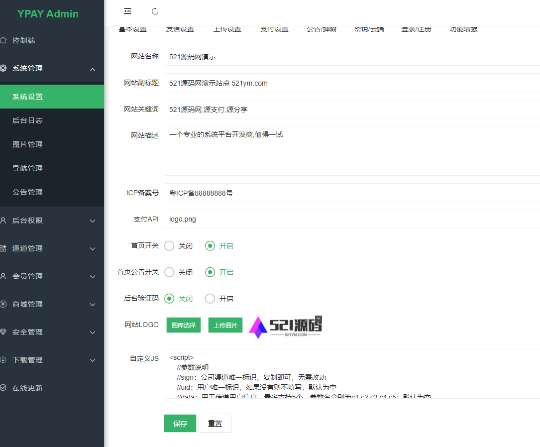The width and height of the screenshot is (540, 447).
Task: Enable 后台验证码 by choosing 开启
Action: click(x=210, y=299)
